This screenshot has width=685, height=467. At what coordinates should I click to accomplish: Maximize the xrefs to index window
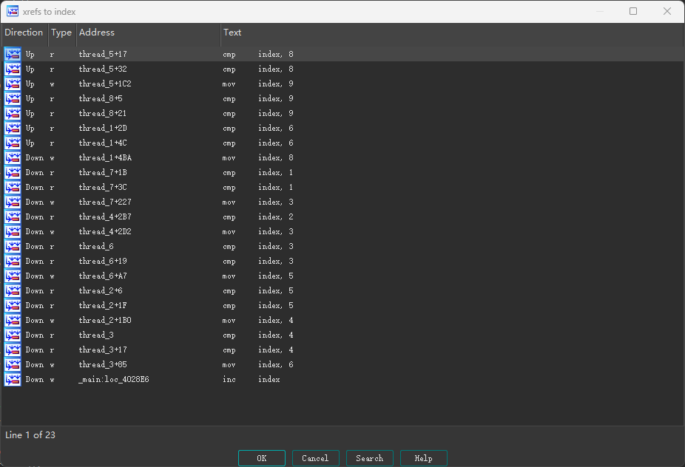pos(633,11)
